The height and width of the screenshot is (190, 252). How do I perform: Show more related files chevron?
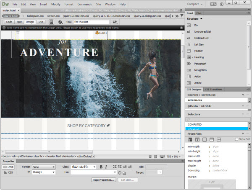tap(177, 16)
